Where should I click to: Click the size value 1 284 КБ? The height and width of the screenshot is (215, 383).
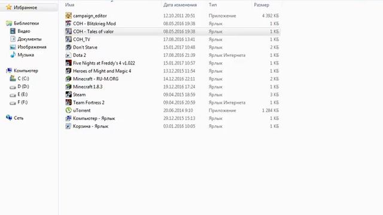pos(270,110)
